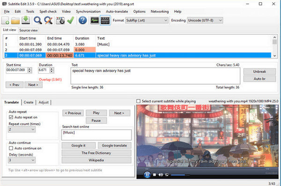The image size is (281, 186).
Task: Open the Edit menu
Action: click(x=18, y=12)
